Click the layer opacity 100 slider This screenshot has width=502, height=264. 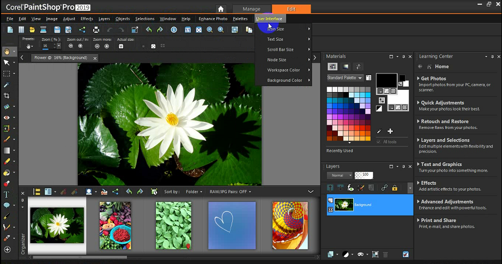tap(364, 175)
